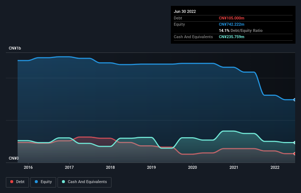Click the 2022 x-axis label
This screenshot has height=193, width=301.
(x=275, y=167)
